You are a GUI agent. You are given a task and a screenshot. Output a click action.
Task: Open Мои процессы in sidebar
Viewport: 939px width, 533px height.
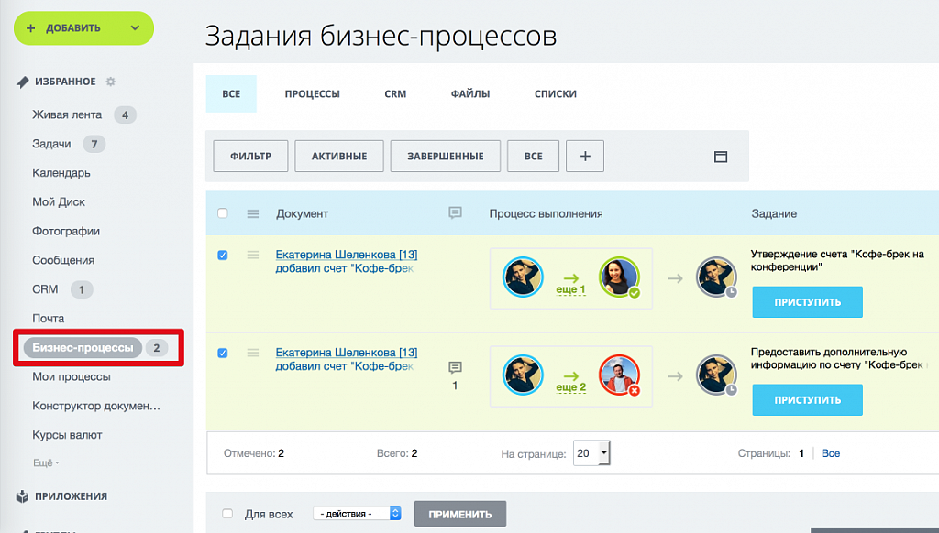pos(72,377)
